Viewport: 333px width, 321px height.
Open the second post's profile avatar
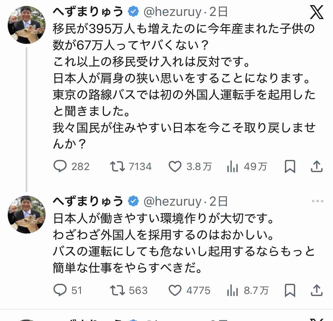click(27, 214)
